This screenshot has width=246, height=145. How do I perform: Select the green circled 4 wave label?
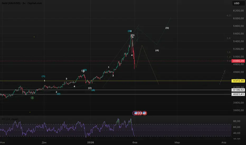(32, 98)
